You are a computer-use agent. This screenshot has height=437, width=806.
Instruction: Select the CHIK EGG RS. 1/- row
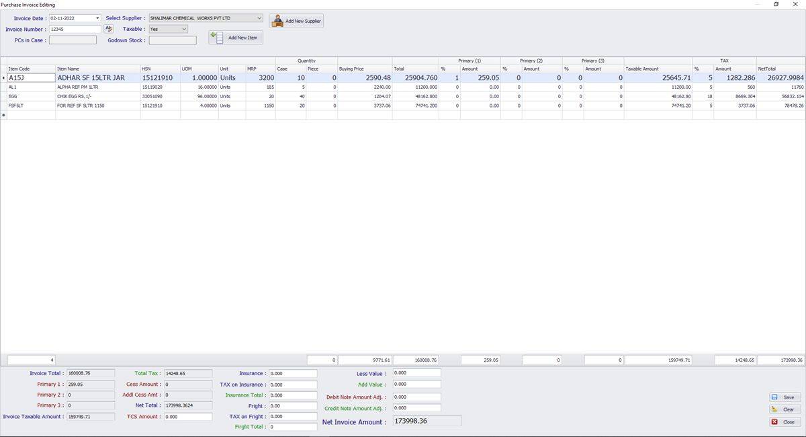97,96
